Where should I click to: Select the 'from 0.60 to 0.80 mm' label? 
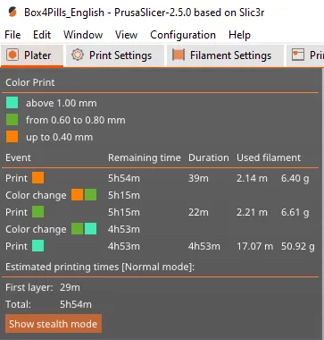pyautogui.click(x=76, y=120)
